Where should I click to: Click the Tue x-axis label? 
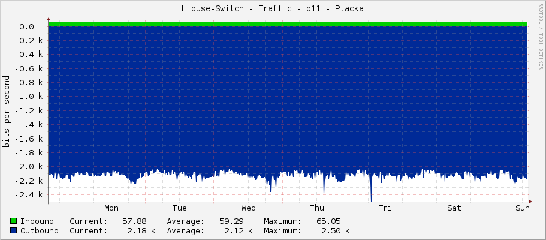(x=180, y=208)
